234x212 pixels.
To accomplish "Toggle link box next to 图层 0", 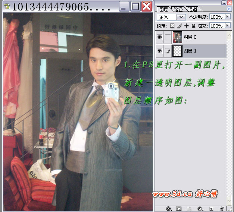I will click(168, 37).
